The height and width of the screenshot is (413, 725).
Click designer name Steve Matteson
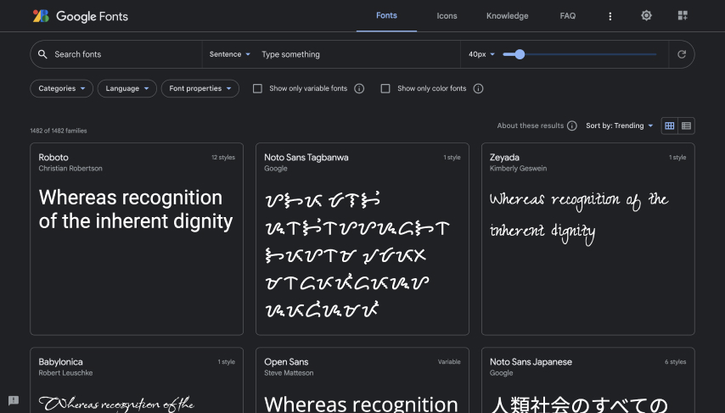tap(289, 373)
